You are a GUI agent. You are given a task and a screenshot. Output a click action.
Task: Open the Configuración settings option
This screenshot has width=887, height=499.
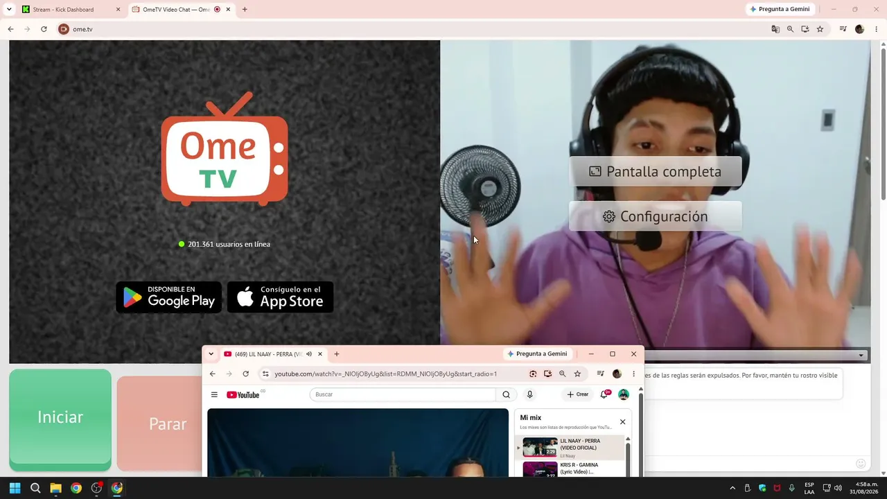click(656, 216)
